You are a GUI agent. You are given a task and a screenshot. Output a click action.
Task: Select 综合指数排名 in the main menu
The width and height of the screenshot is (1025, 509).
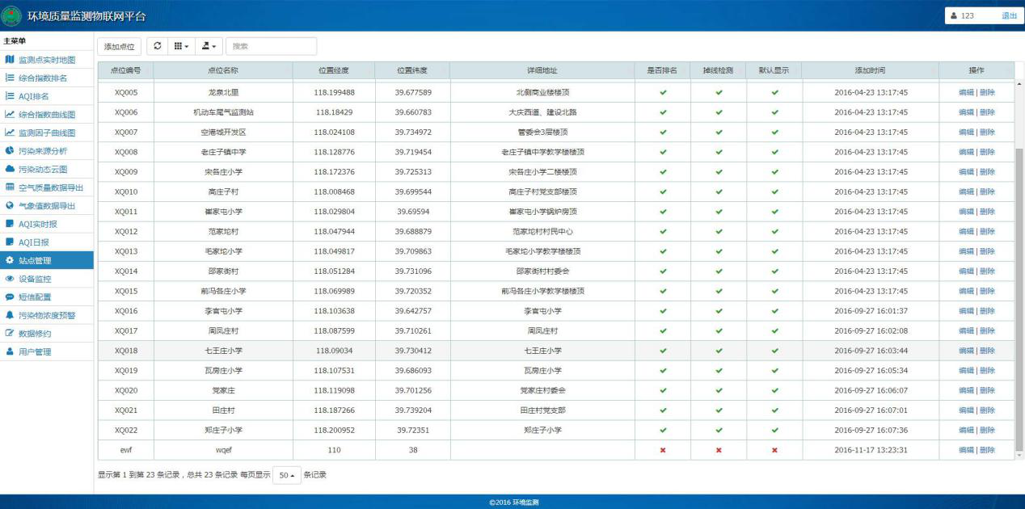[x=43, y=78]
